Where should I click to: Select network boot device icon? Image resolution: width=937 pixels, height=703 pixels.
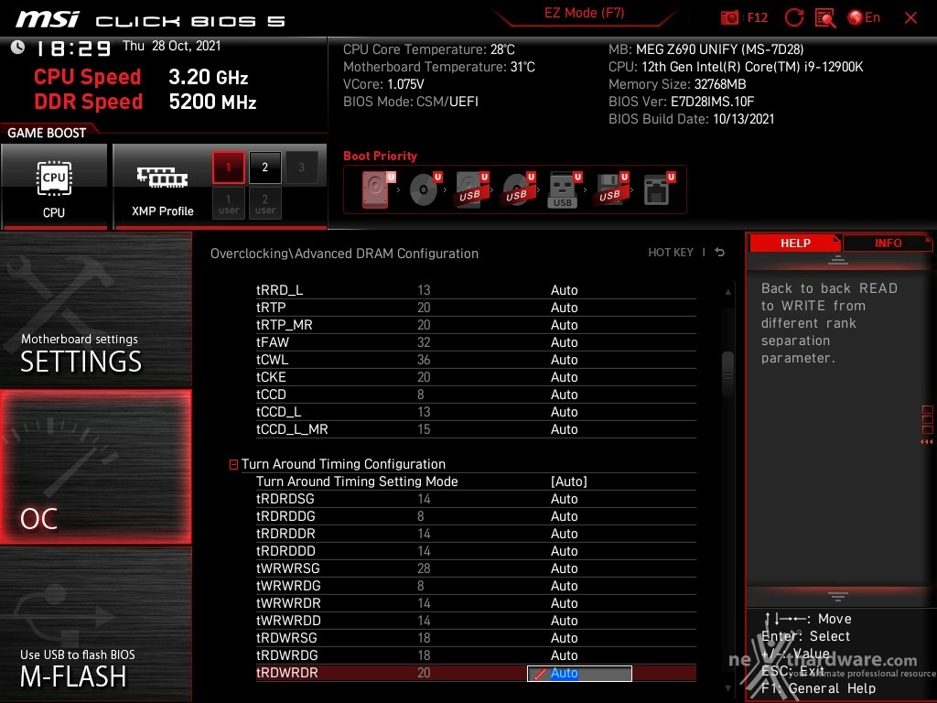[x=659, y=189]
